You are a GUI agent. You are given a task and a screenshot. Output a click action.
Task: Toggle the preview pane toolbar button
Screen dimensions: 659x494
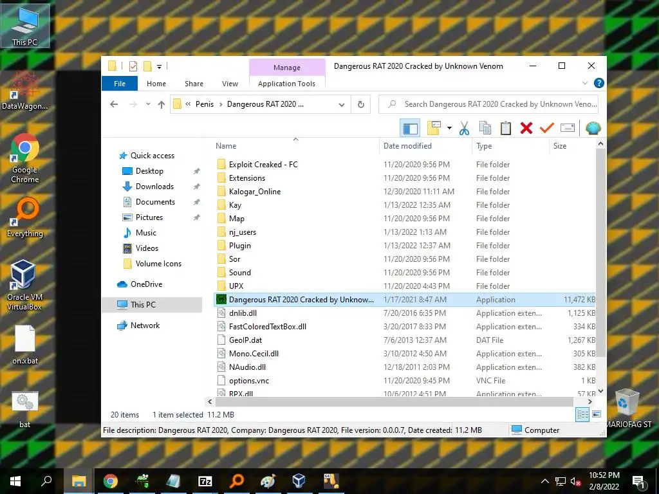click(410, 128)
